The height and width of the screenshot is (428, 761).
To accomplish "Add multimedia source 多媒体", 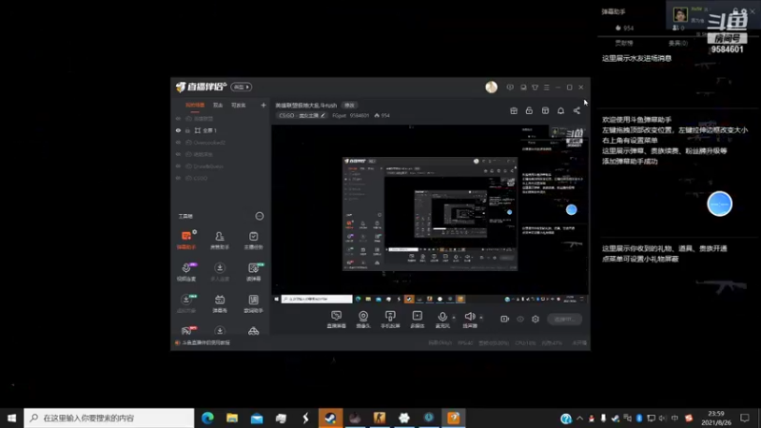I will point(418,320).
